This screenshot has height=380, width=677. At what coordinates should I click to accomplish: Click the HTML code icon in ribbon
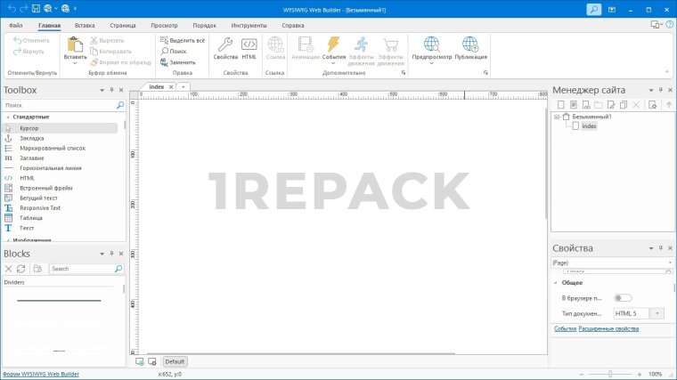tap(249, 44)
